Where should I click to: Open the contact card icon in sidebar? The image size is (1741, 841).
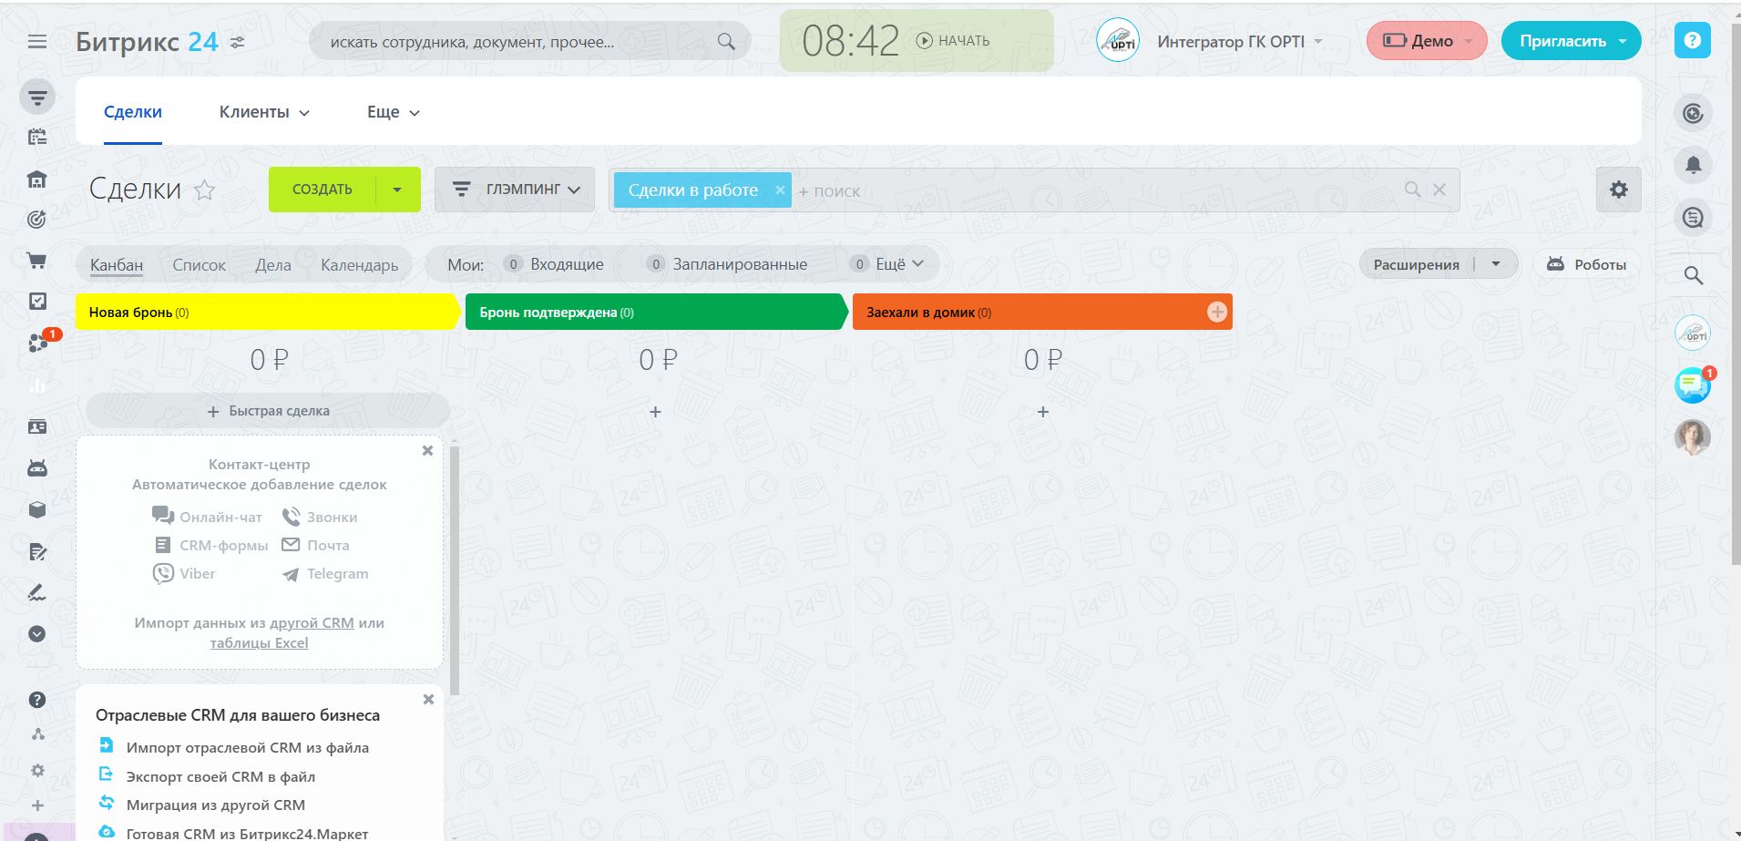click(37, 426)
